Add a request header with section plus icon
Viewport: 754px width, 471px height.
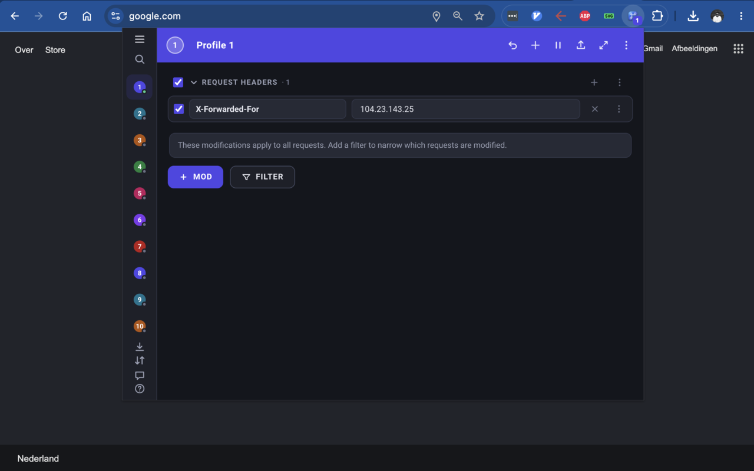click(x=594, y=82)
